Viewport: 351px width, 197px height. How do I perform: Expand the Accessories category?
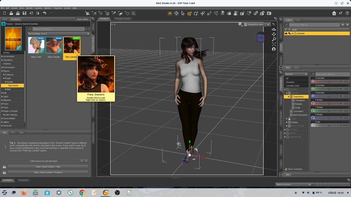click(2, 56)
